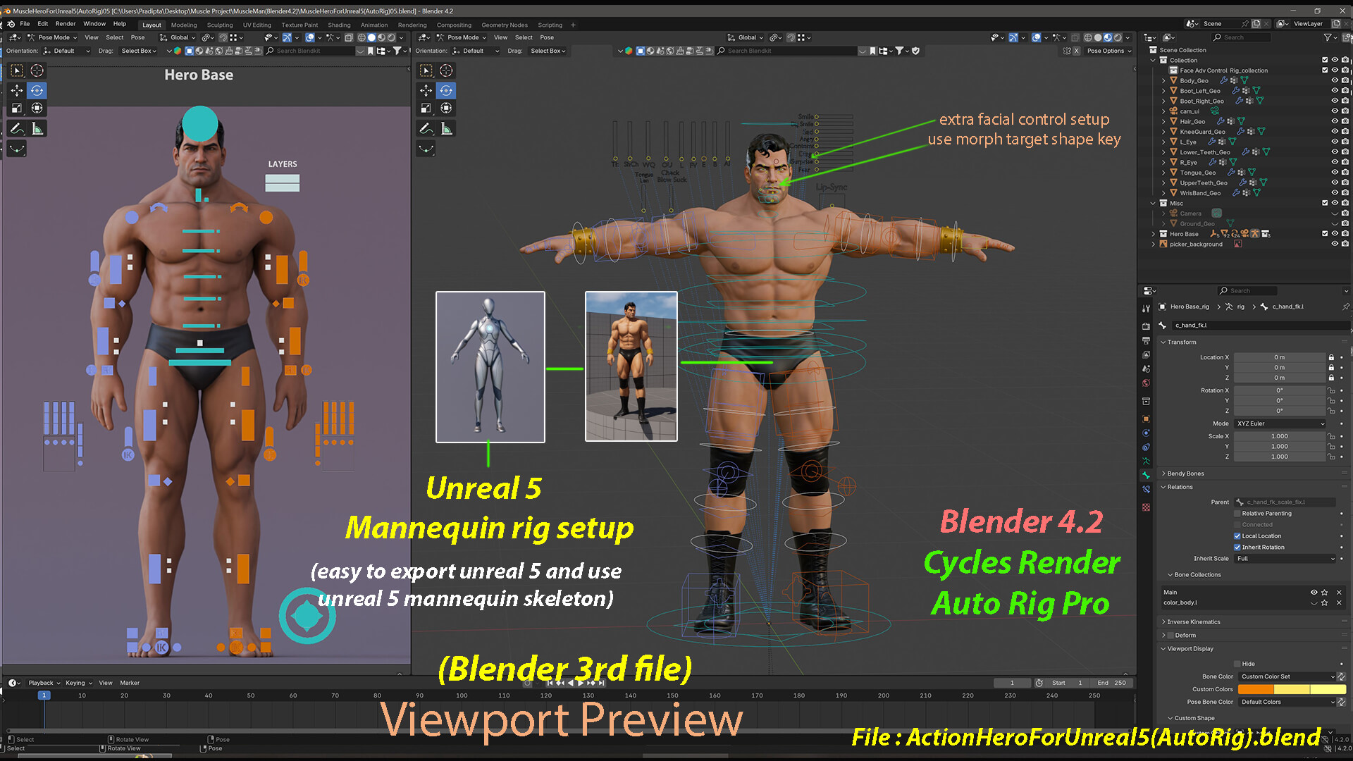Uncheck the Misc collection exclude checkbox
Viewport: 1353px width, 761px height.
click(1325, 203)
